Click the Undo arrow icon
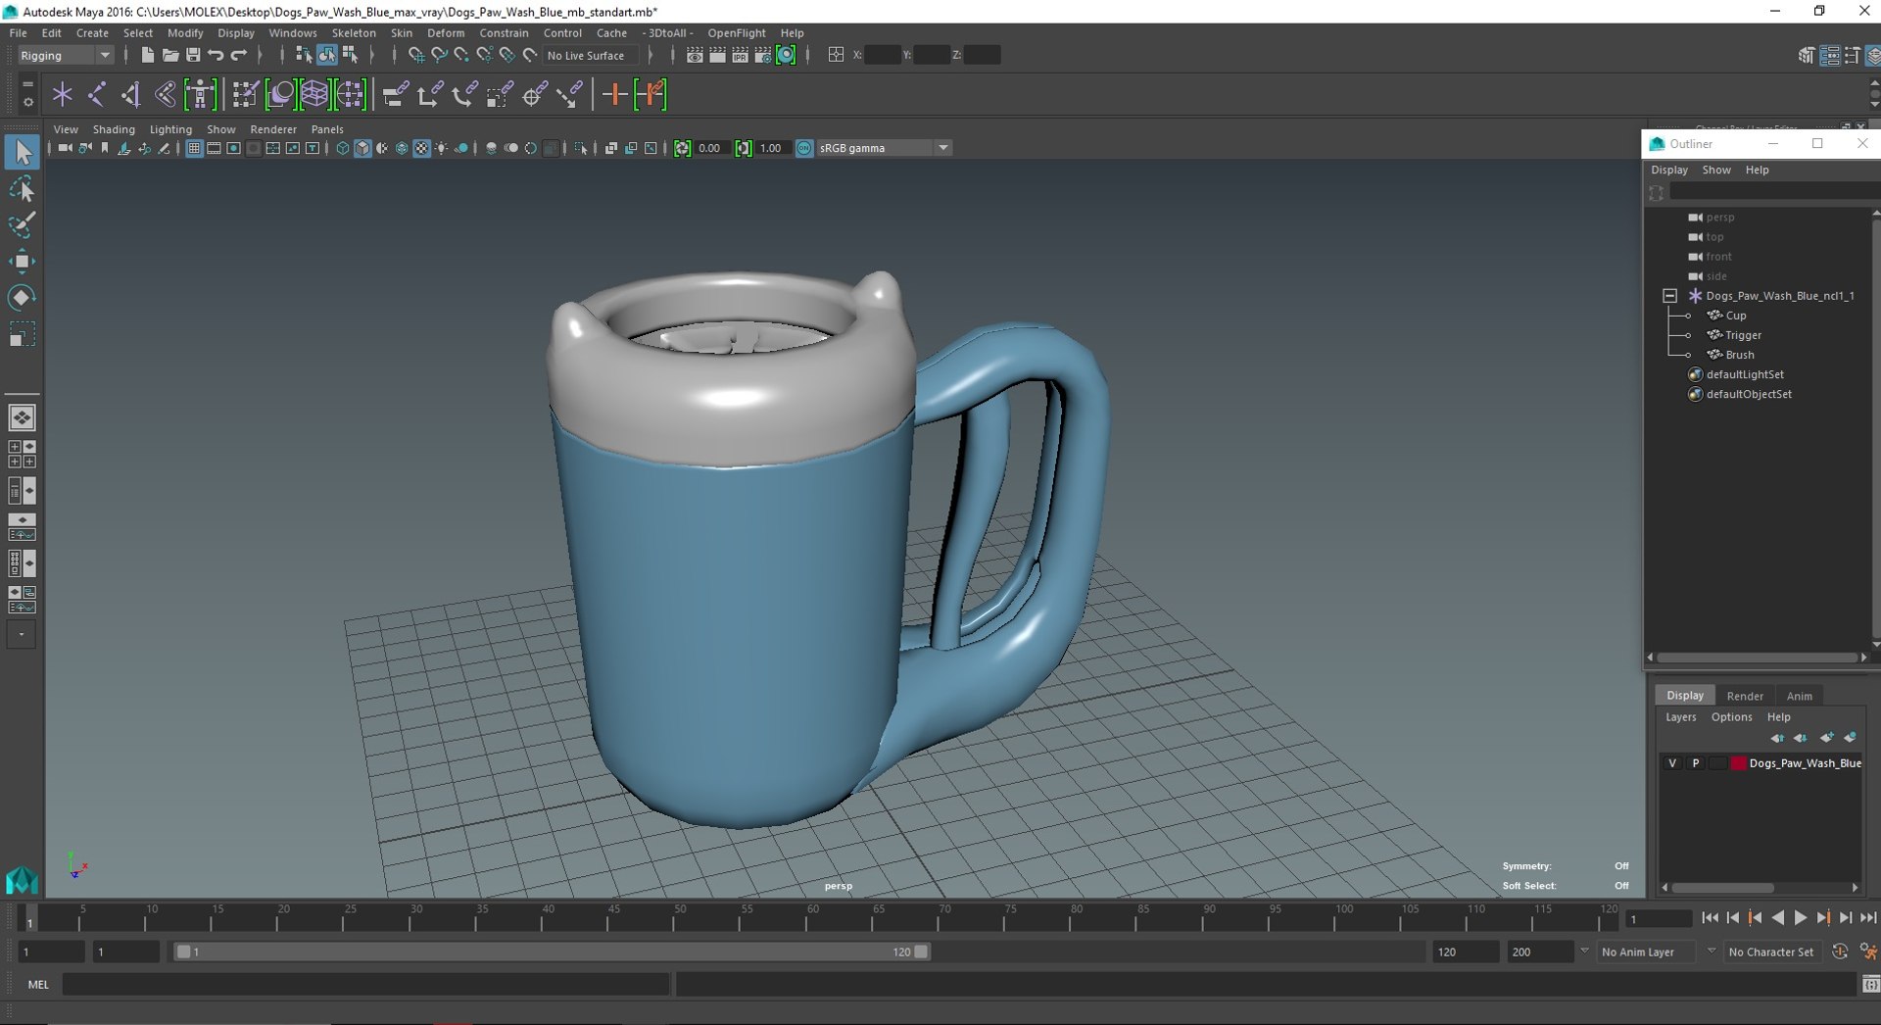This screenshot has height=1025, width=1881. [216, 56]
